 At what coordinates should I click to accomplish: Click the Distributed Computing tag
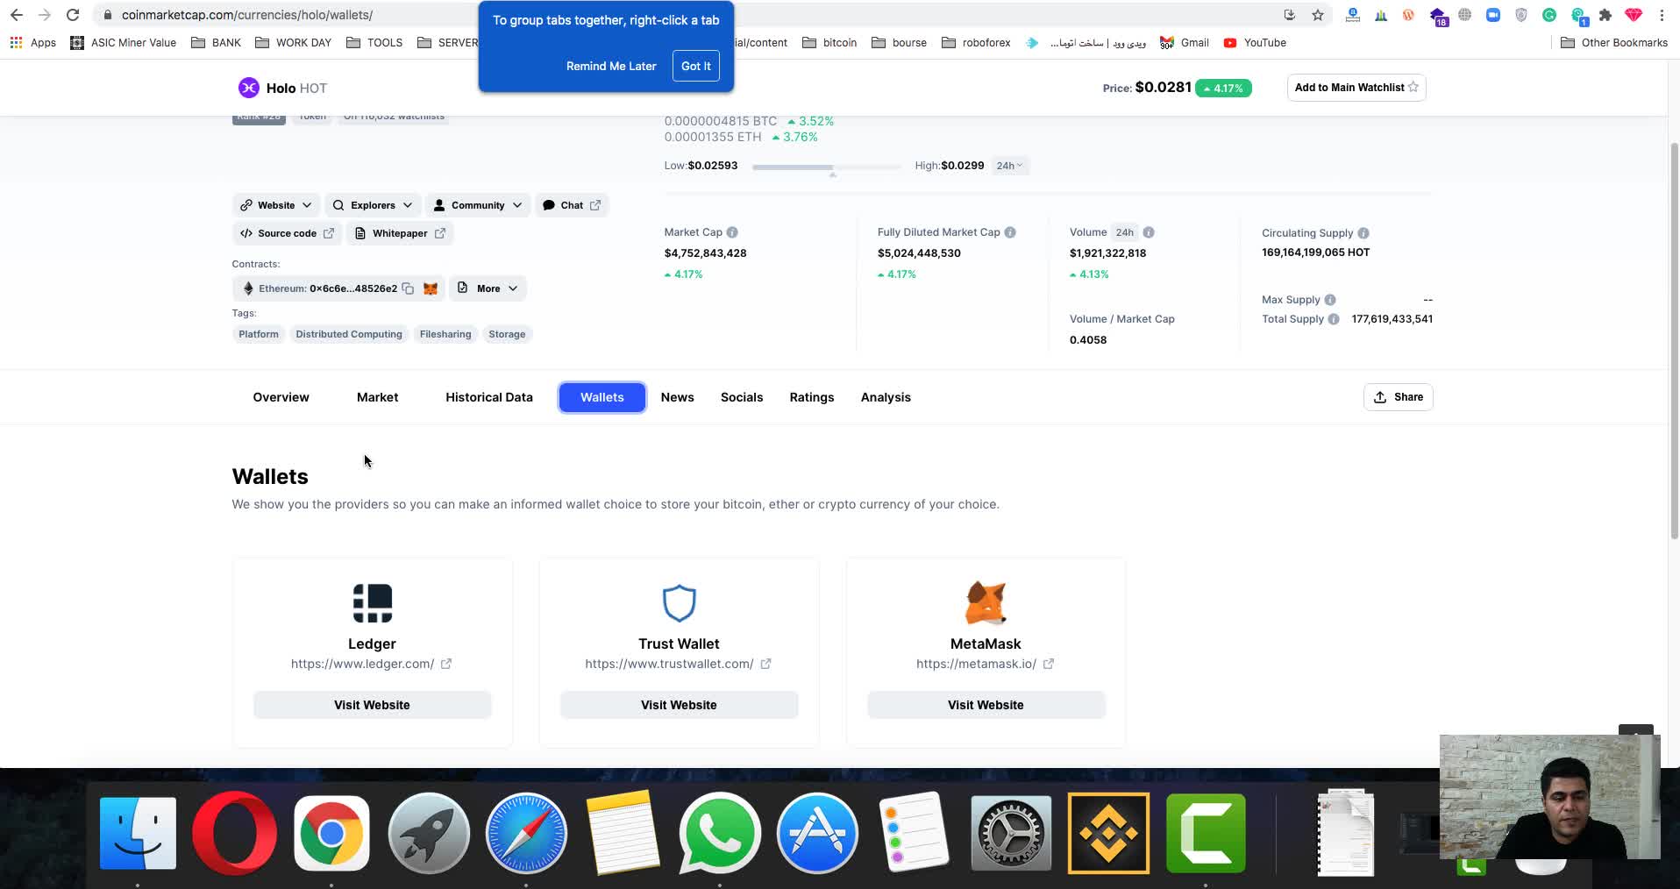tap(349, 334)
